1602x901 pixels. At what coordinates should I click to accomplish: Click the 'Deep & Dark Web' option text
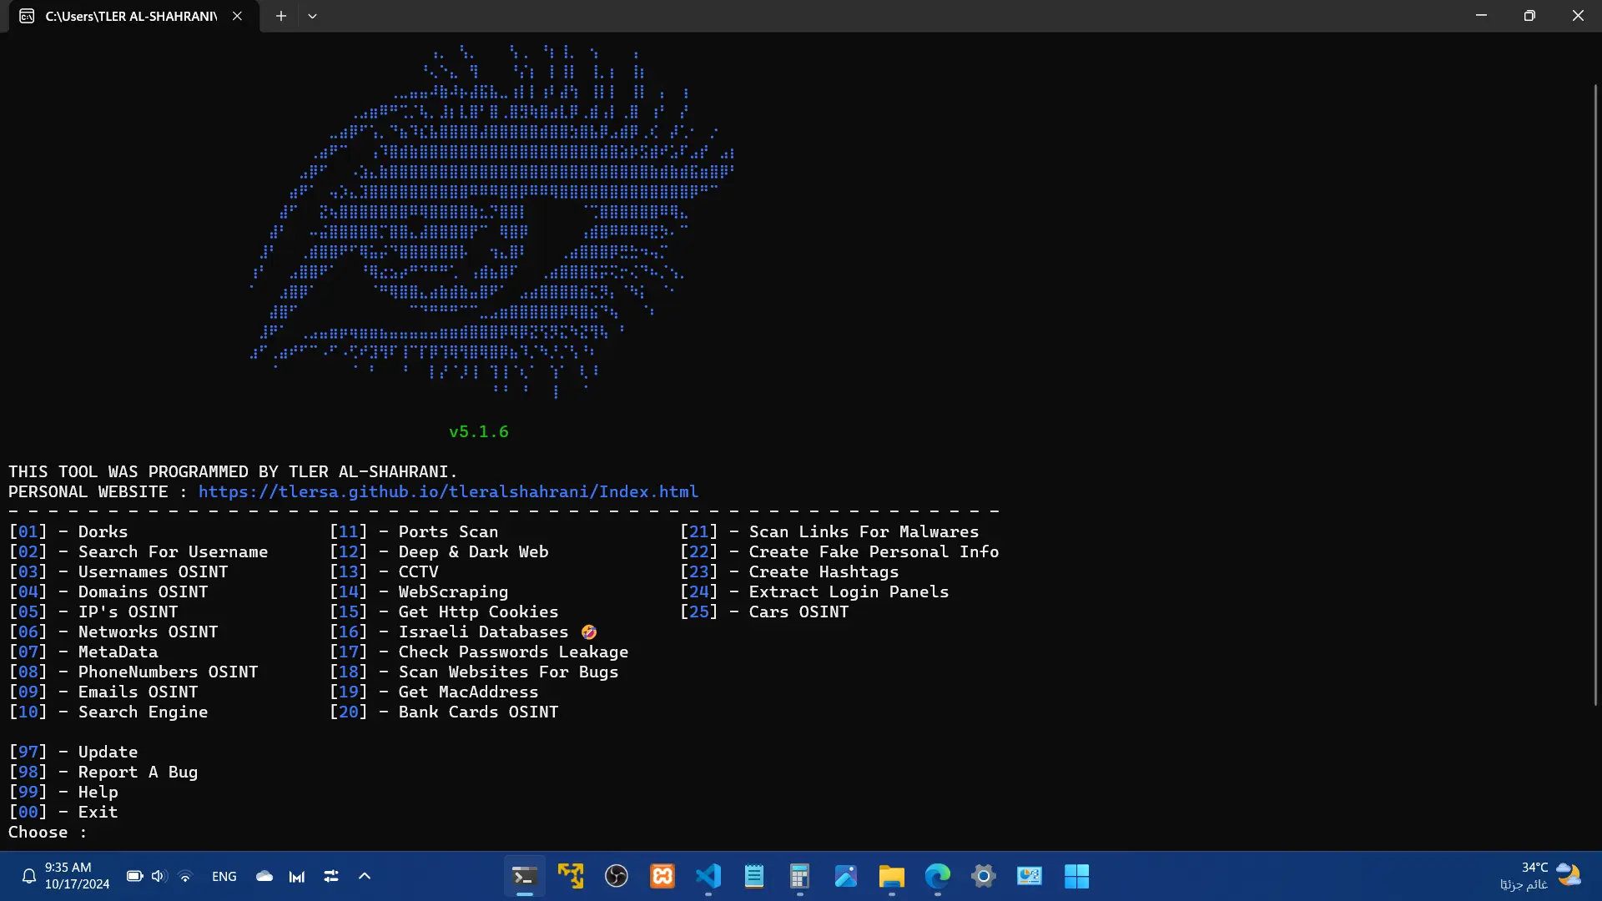tap(473, 552)
